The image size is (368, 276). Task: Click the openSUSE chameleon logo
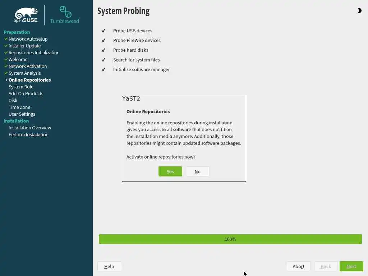(x=26, y=15)
